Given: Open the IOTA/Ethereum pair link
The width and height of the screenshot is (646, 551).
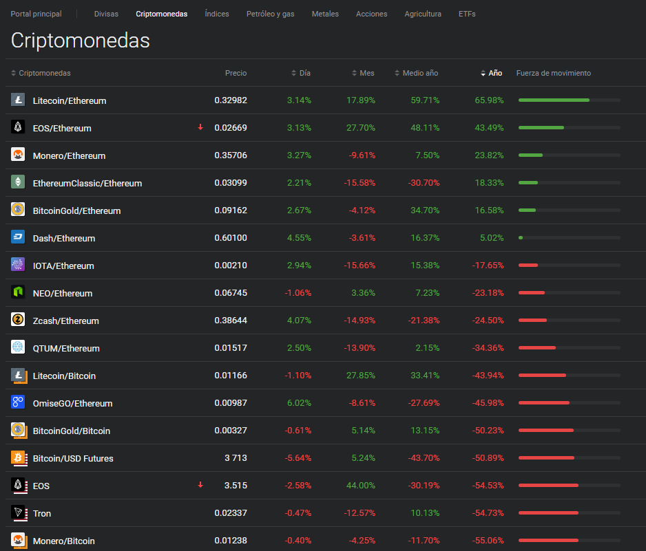Looking at the screenshot, I should point(63,266).
